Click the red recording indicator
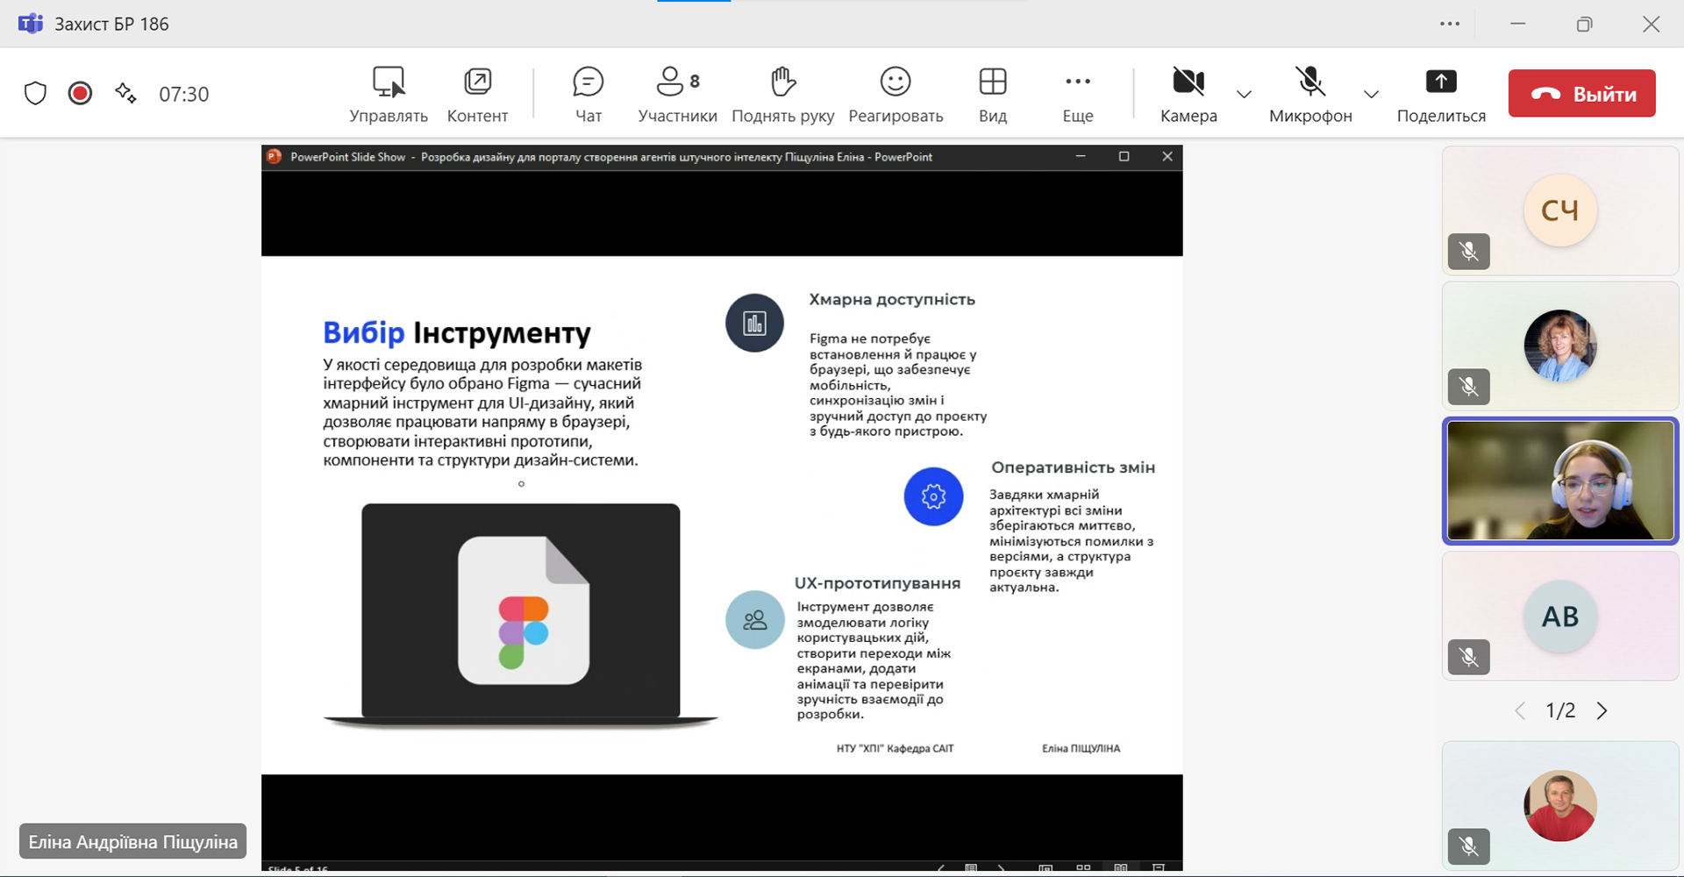The image size is (1684, 877). point(80,93)
